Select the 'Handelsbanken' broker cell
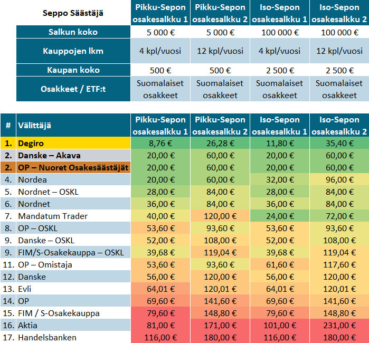The width and height of the screenshot is (369, 343). point(73,337)
